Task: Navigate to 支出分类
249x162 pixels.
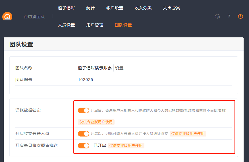Action: click(x=171, y=8)
